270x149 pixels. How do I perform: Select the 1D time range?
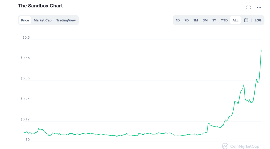pyautogui.click(x=178, y=20)
